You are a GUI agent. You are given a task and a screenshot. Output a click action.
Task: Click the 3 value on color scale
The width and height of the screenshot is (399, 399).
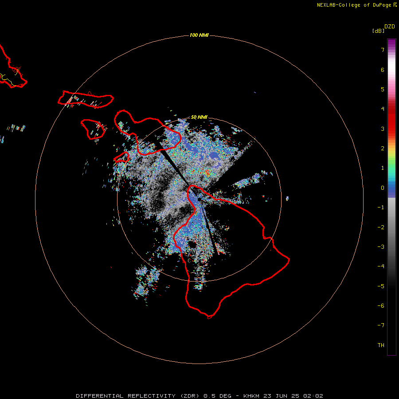[x=383, y=129]
